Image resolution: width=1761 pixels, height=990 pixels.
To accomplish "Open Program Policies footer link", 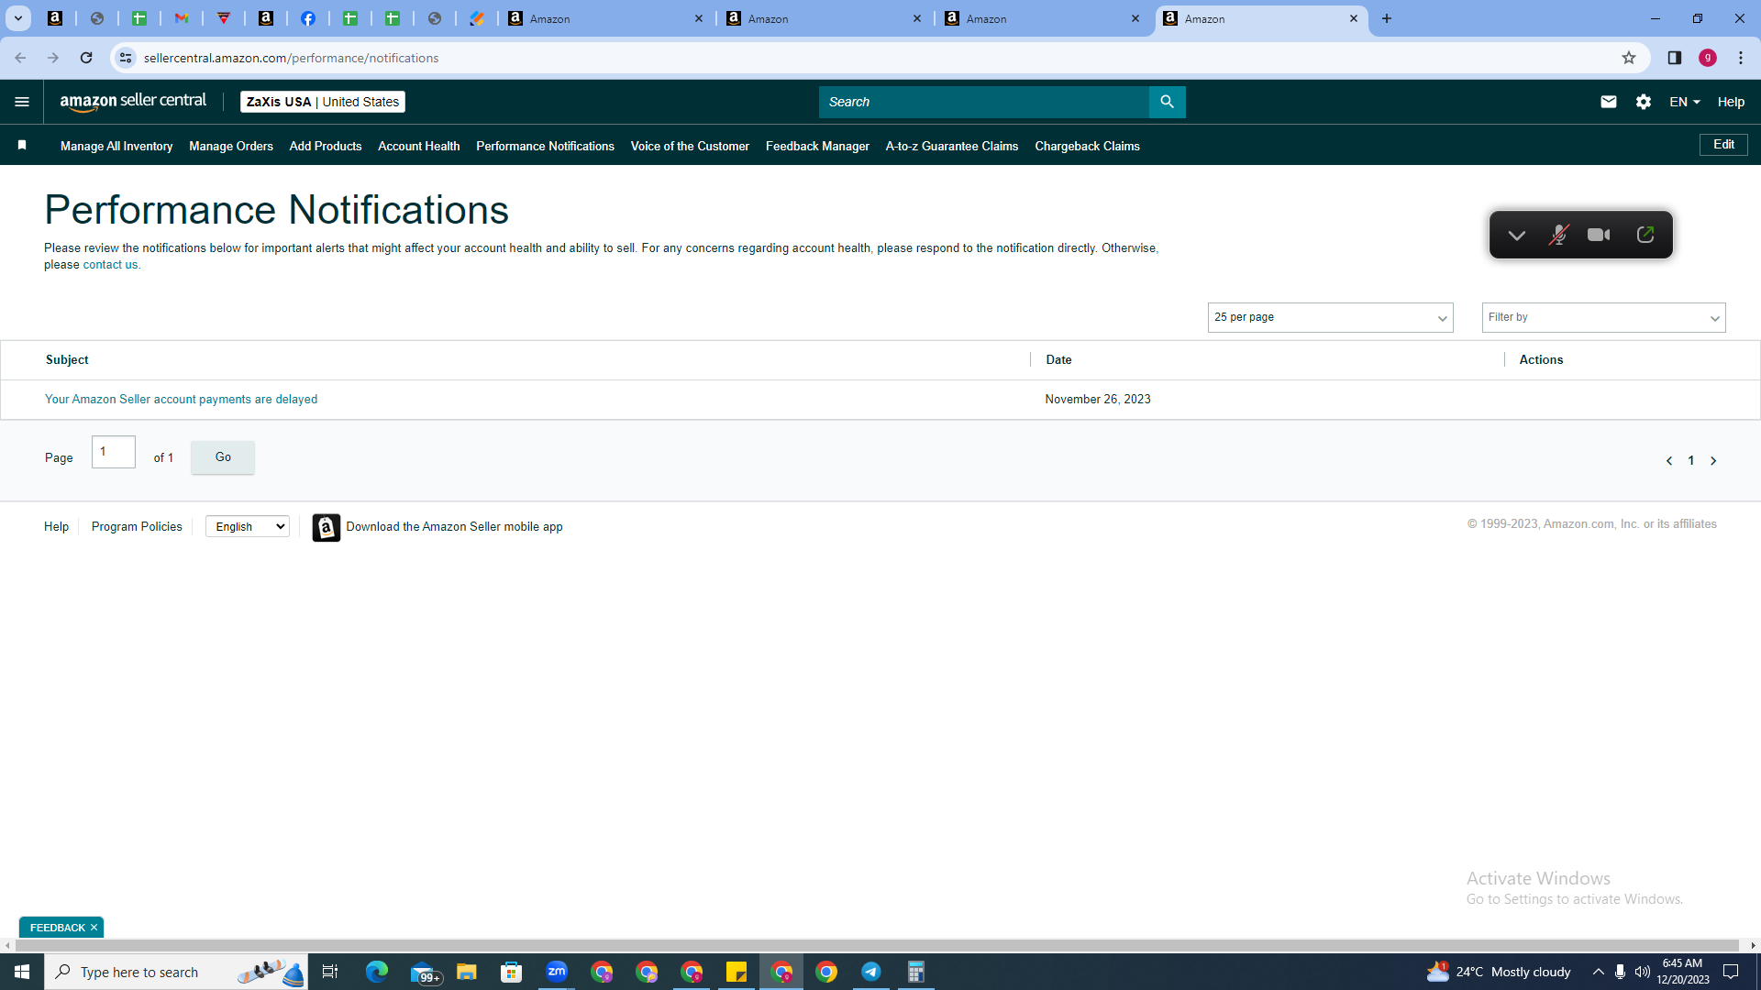I will pos(137,527).
